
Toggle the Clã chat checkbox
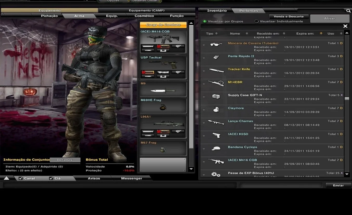point(51,178)
